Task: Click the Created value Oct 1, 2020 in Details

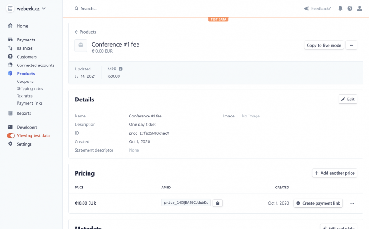Action: coord(139,142)
